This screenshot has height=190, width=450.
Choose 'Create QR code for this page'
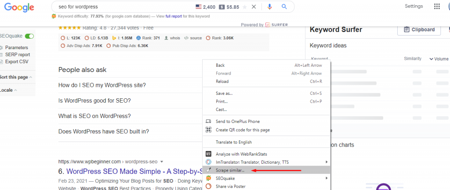[267, 130]
